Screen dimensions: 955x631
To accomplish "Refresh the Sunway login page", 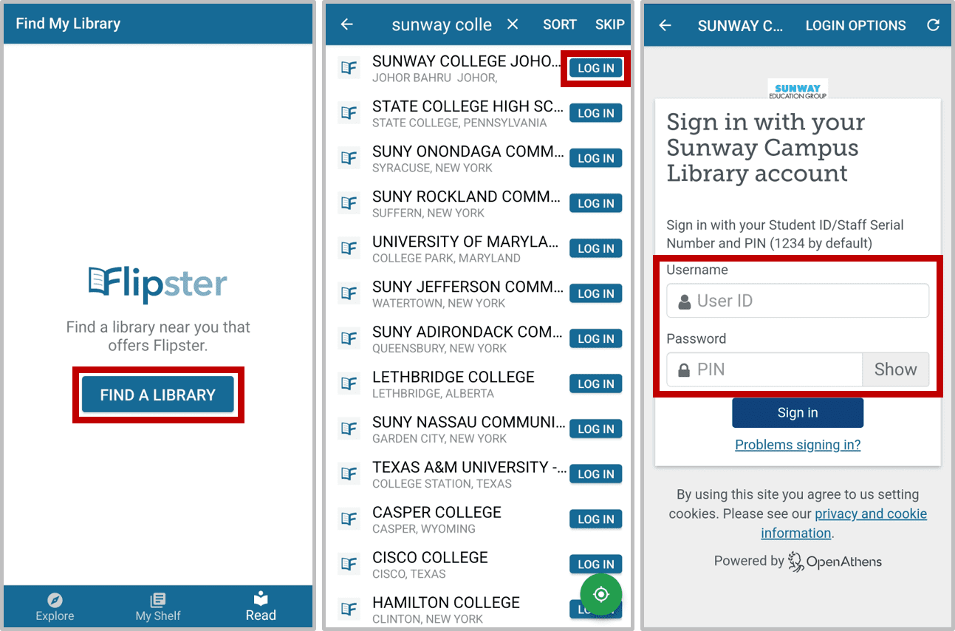I will (933, 24).
